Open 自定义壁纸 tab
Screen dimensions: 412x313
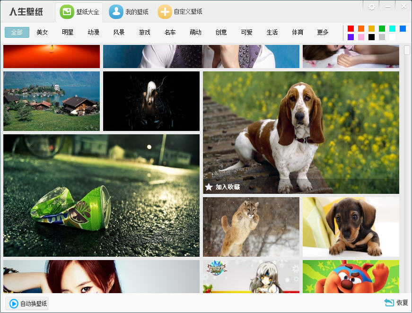click(180, 12)
